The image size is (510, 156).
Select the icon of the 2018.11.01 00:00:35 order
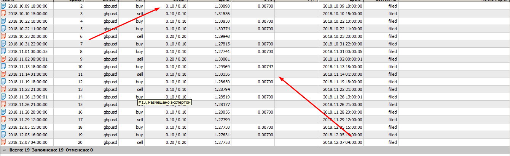coord(3,51)
